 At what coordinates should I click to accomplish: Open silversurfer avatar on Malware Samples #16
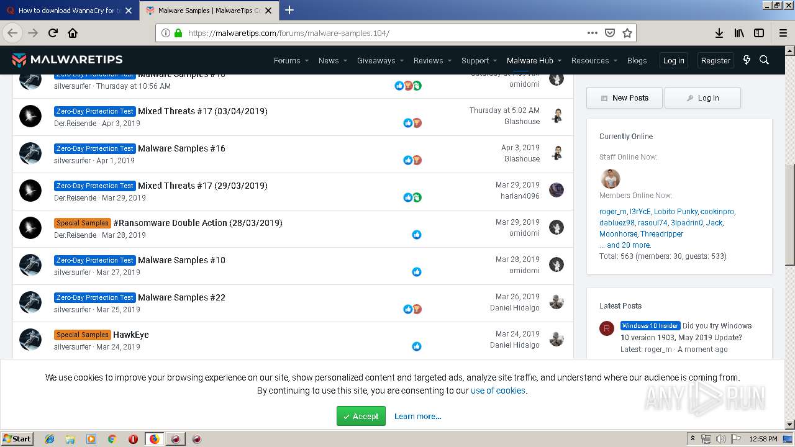[x=30, y=153]
